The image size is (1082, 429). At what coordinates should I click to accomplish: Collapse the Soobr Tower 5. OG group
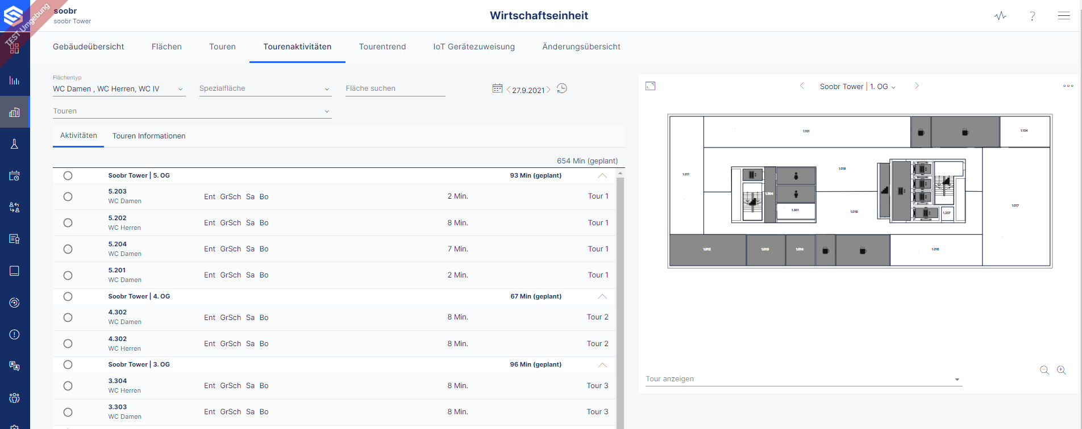coord(602,176)
